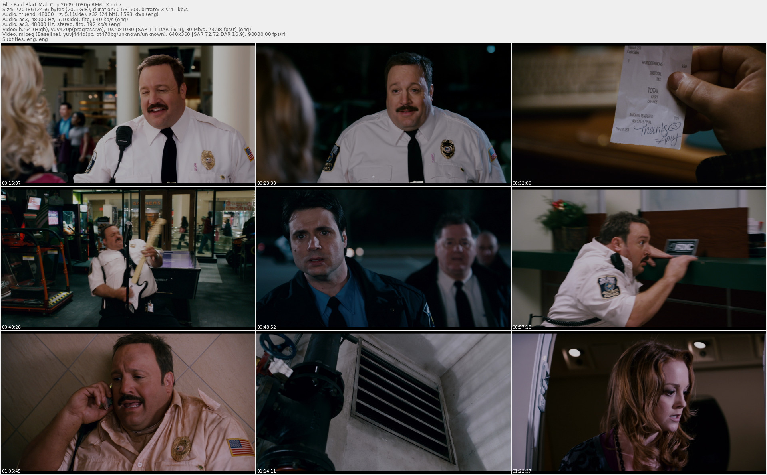This screenshot has width=767, height=475.
Task: Open the phone call thumbnail at 01:05:45
Action: pos(128,402)
